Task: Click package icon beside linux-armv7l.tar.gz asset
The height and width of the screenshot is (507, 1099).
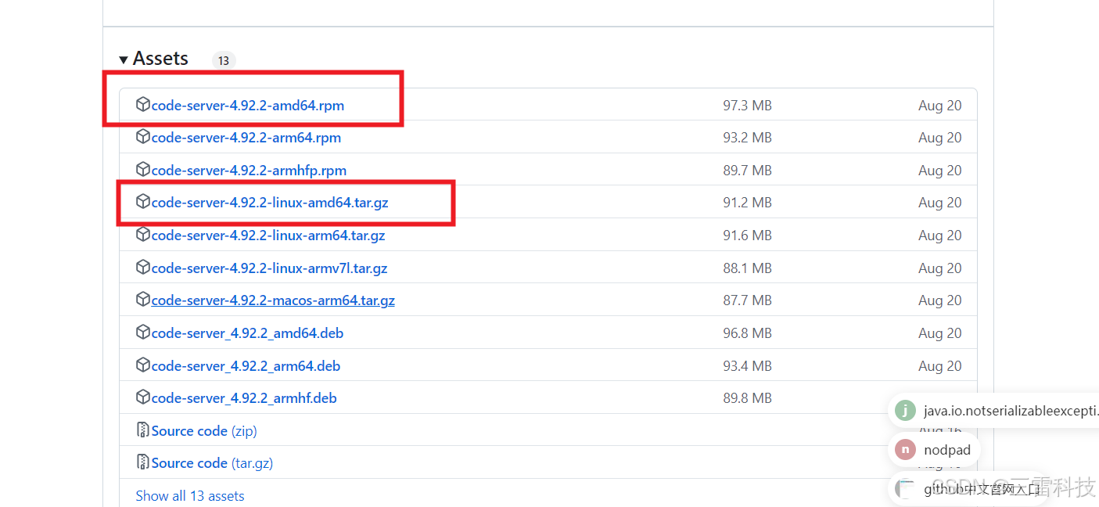Action: pyautogui.click(x=142, y=268)
